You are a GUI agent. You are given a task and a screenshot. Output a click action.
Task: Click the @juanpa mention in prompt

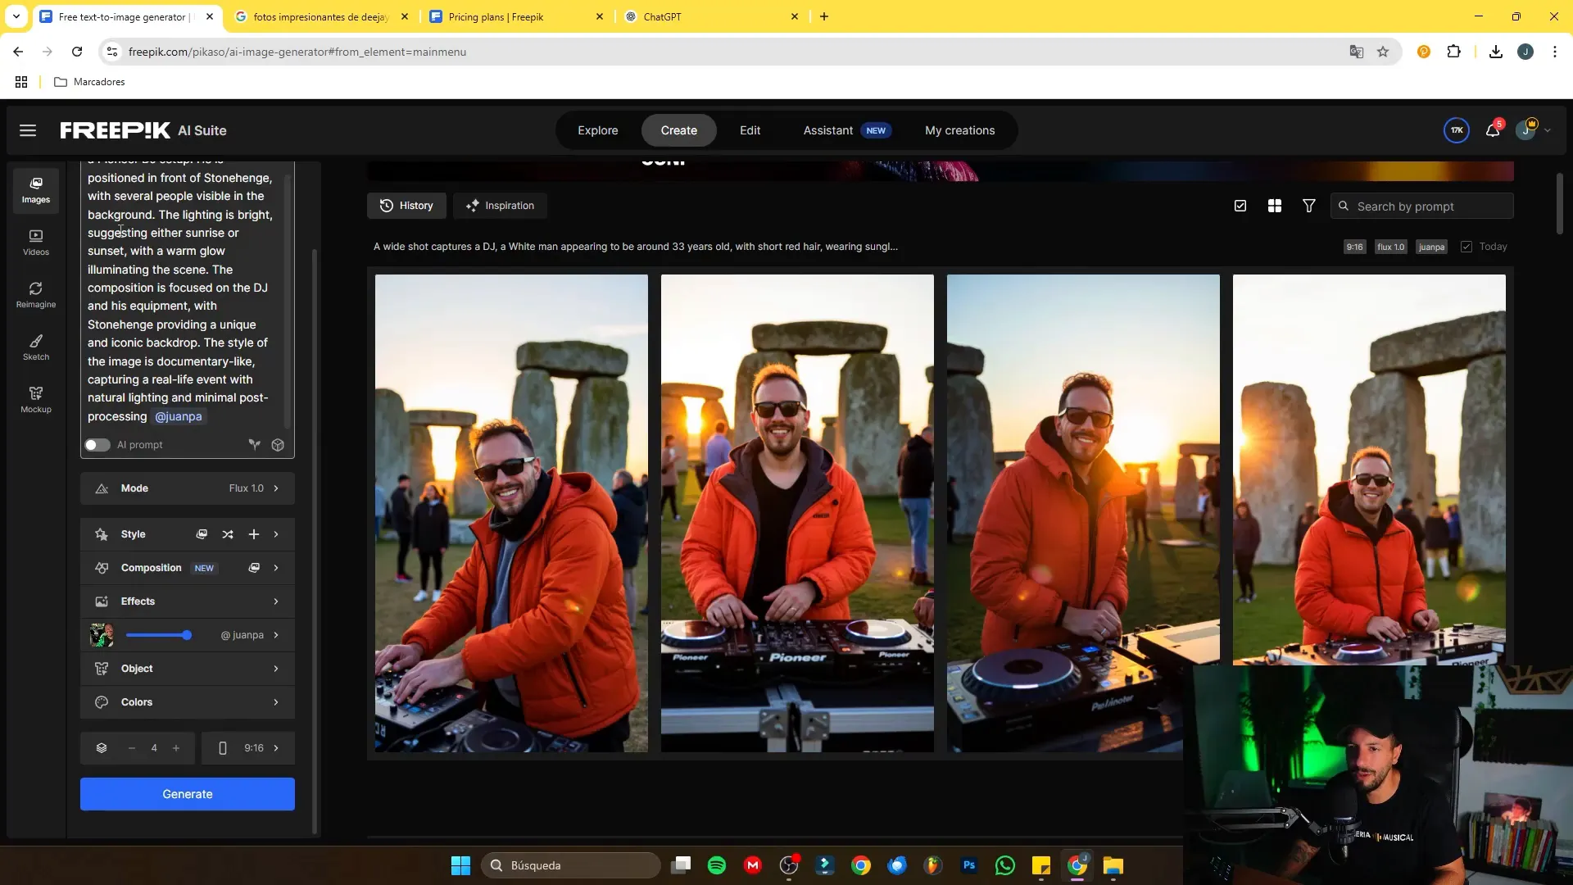[179, 416]
